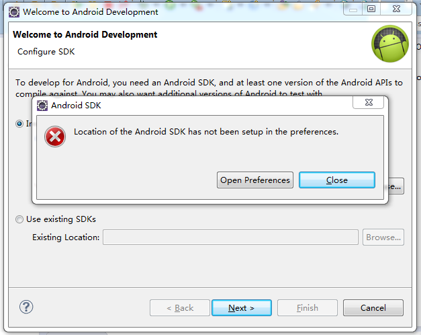Screen dimensions: 421x335
Task: Click the Android robot logo
Action: [389, 43]
